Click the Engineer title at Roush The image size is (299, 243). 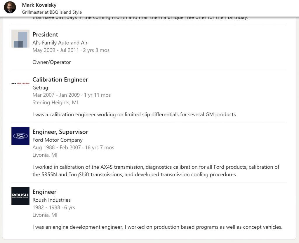44,192
